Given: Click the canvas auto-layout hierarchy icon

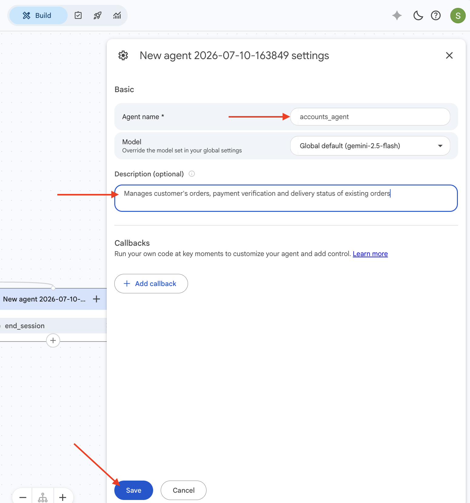Looking at the screenshot, I should tap(43, 497).
